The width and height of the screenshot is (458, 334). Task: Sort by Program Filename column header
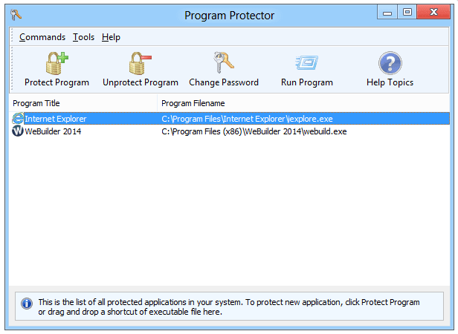pos(303,103)
